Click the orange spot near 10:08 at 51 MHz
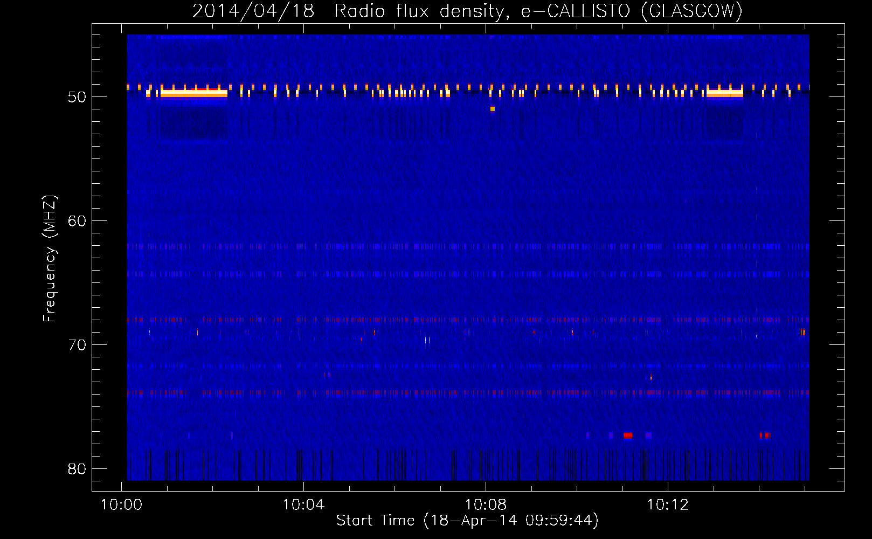 coord(493,109)
